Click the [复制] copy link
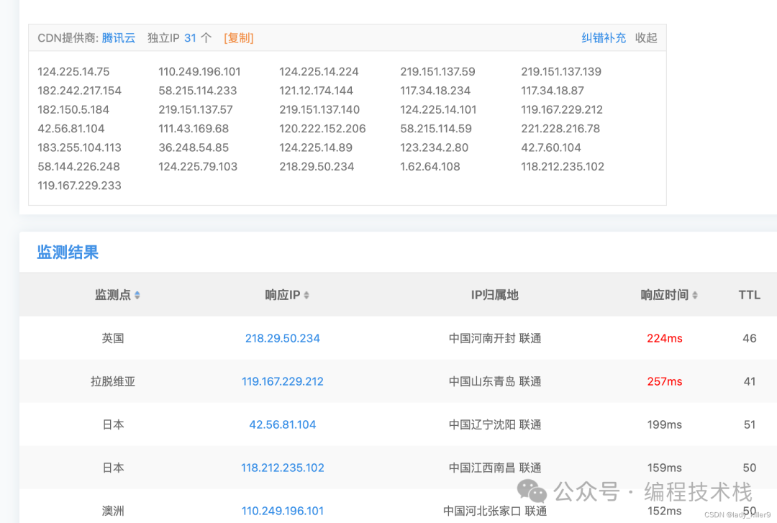The width and height of the screenshot is (777, 523). [238, 38]
